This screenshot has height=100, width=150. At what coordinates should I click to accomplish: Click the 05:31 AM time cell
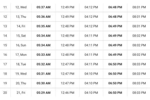(43, 74)
